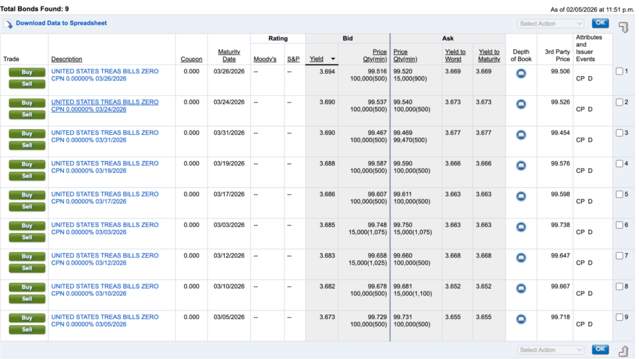The height and width of the screenshot is (359, 639).
Task: Expand the bottom Select Action dropdown
Action: click(x=550, y=350)
